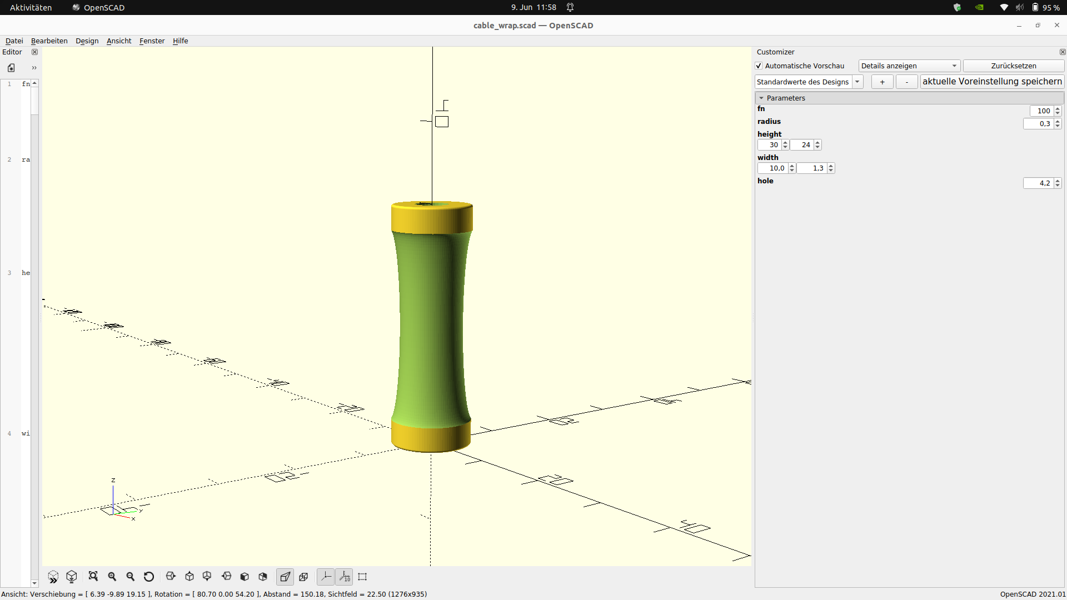Collapse the Parameters section in the Customizer
Viewport: 1067px width, 600px height.
(x=762, y=98)
